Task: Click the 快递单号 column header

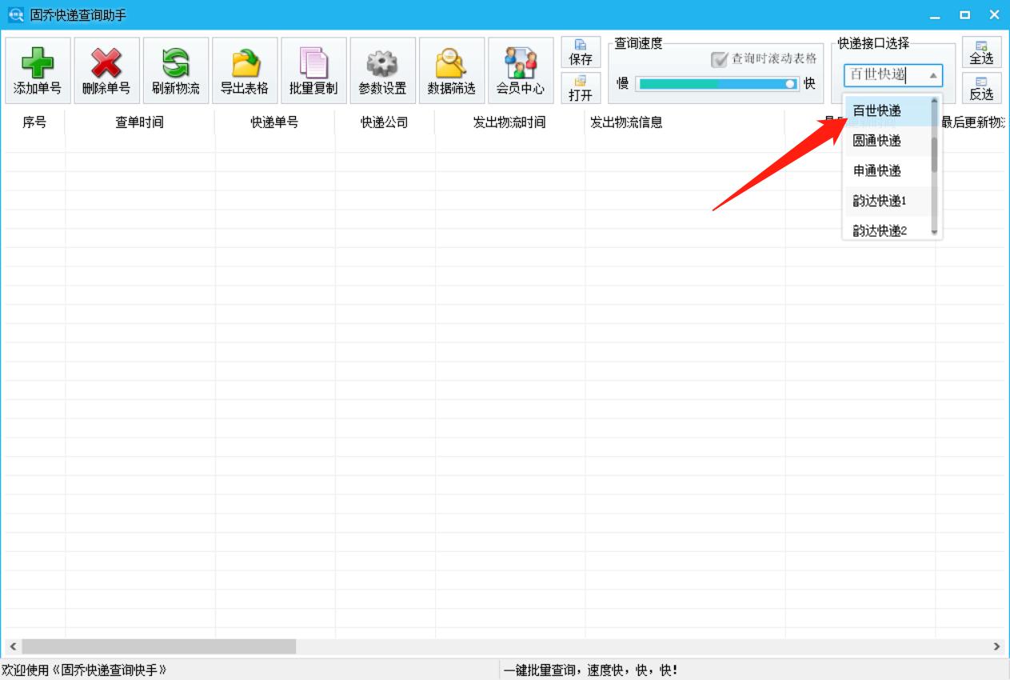Action: 274,122
